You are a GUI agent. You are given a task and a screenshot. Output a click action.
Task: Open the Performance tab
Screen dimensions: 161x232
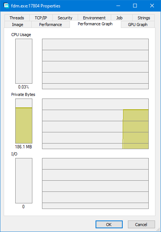click(x=51, y=25)
